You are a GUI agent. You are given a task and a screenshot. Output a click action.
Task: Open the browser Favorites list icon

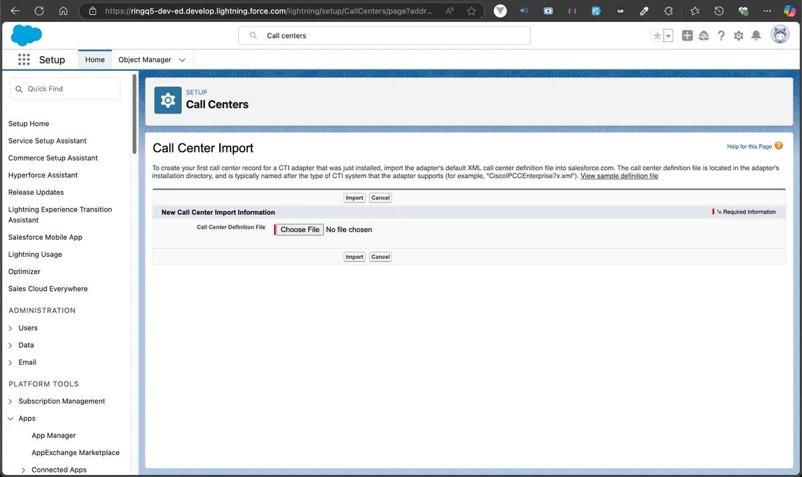694,11
